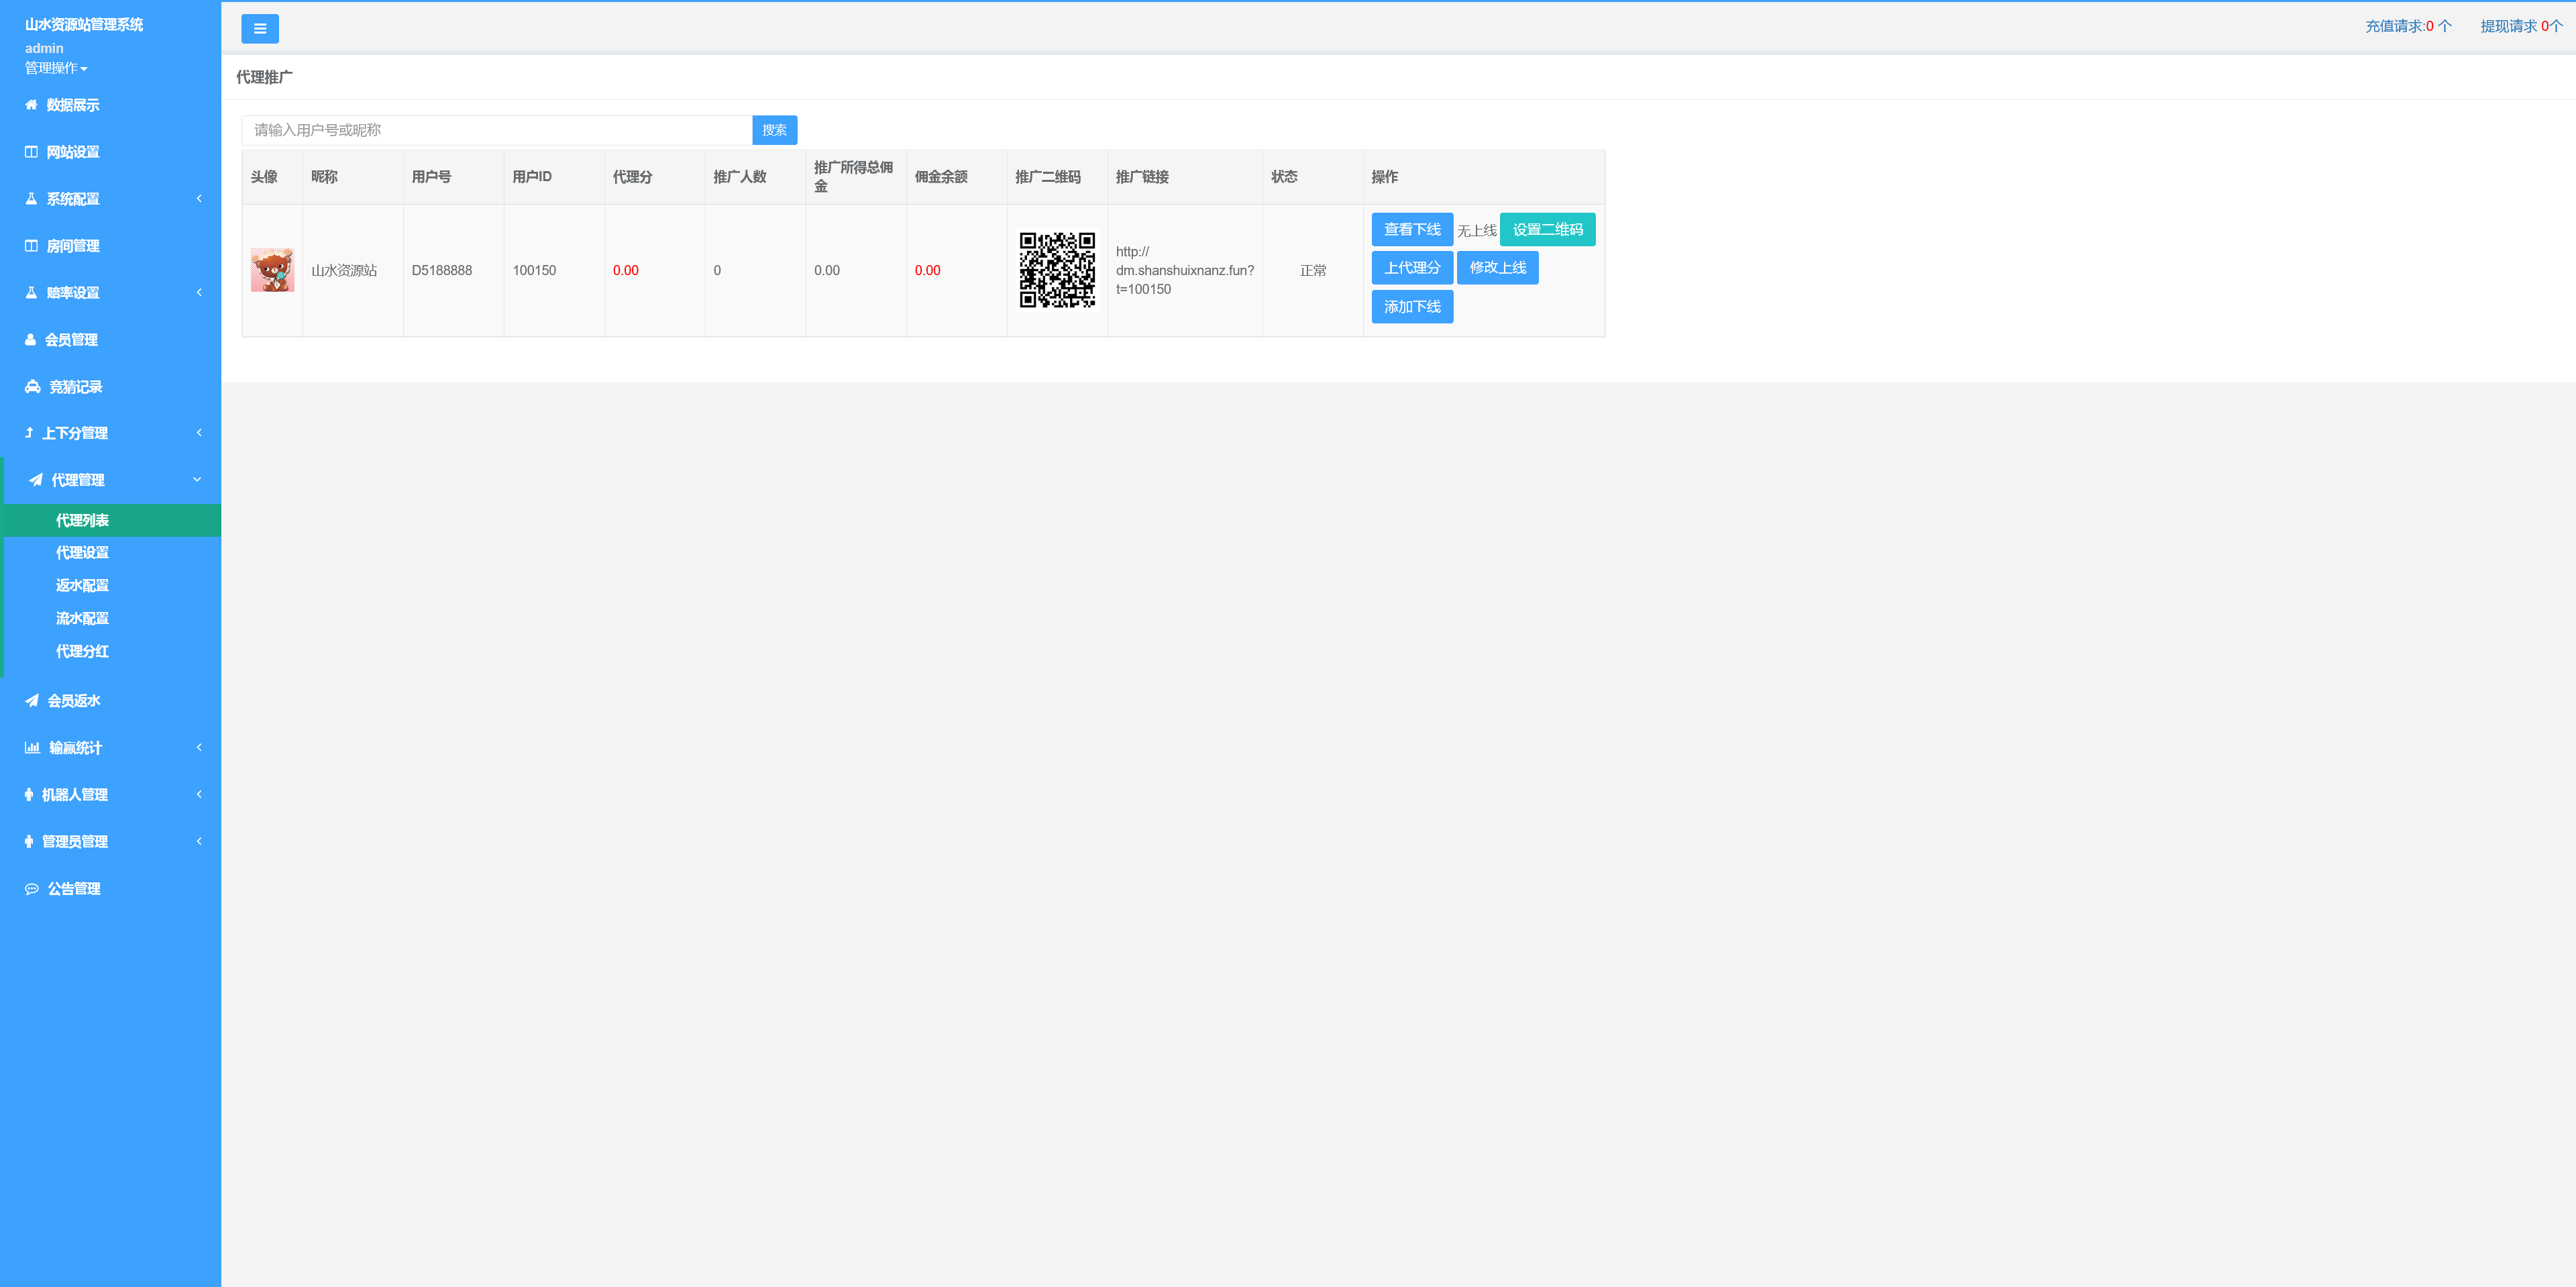Click the user icon beside 会员管理
The width and height of the screenshot is (2576, 1287).
pyautogui.click(x=30, y=340)
